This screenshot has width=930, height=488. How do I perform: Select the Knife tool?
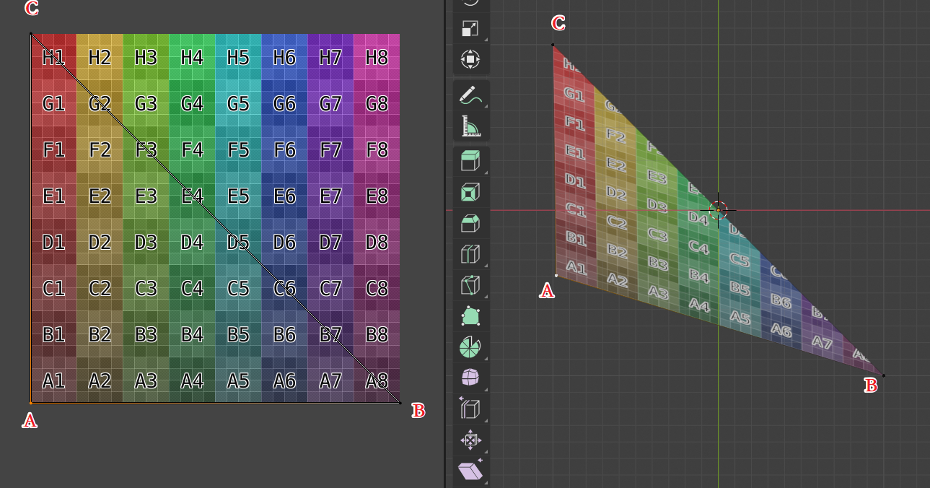coord(470,285)
